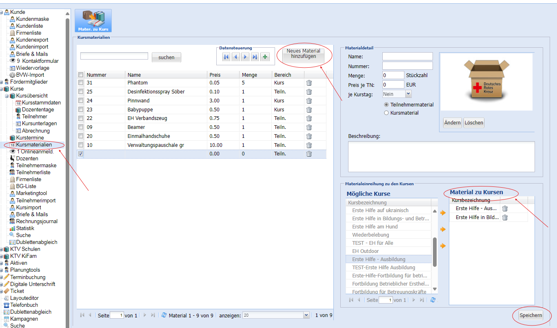
Task: Click the Mater. zu Kurs toolbar icon
Action: 93,21
